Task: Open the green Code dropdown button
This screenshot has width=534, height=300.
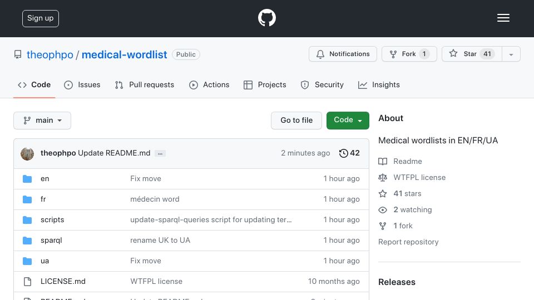Action: (348, 121)
